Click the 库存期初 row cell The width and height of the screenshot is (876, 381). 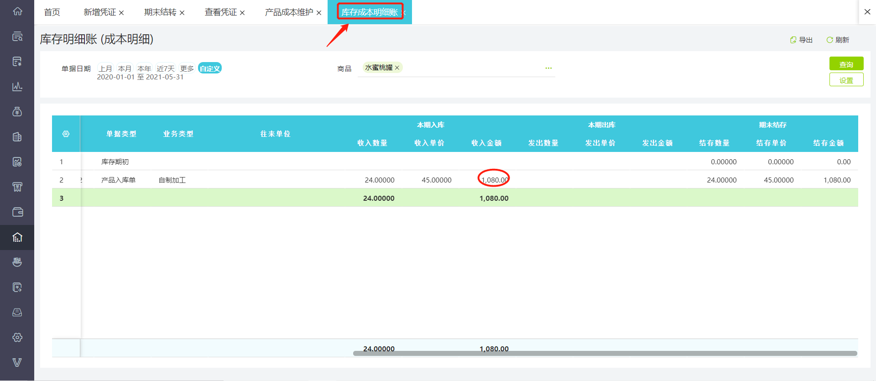pos(115,162)
